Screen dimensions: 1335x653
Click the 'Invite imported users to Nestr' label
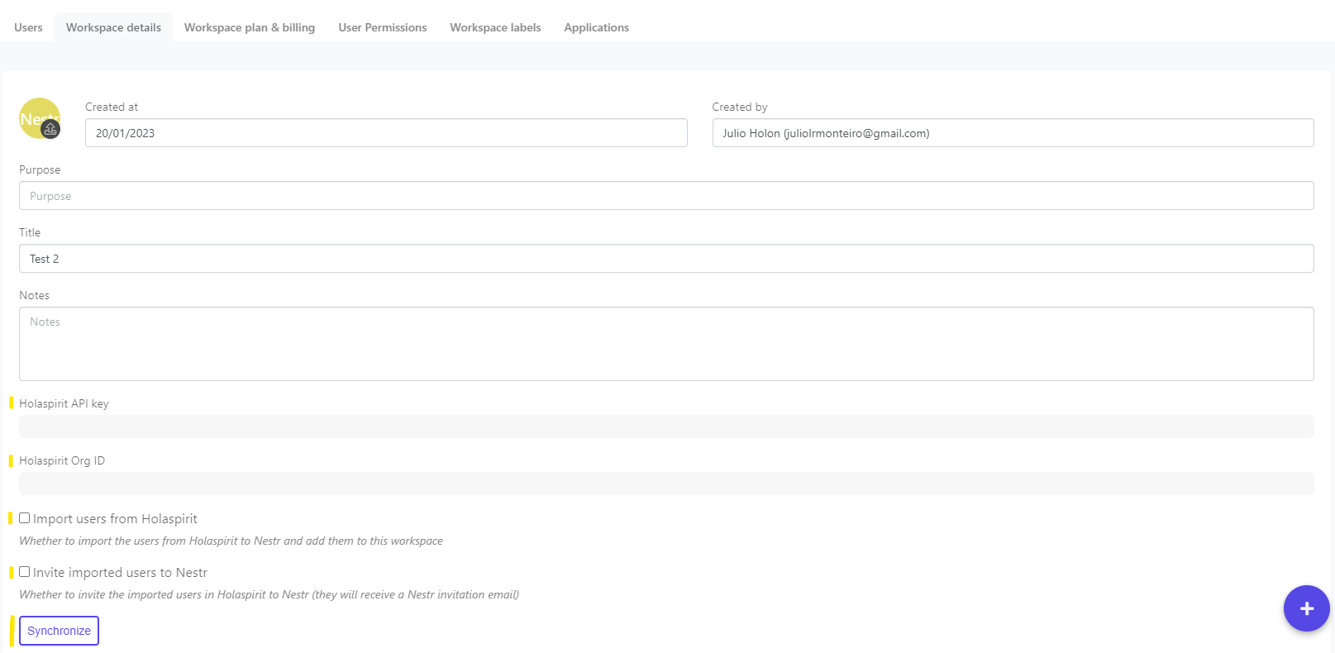(120, 573)
